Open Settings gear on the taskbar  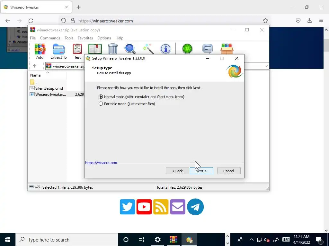(x=157, y=240)
